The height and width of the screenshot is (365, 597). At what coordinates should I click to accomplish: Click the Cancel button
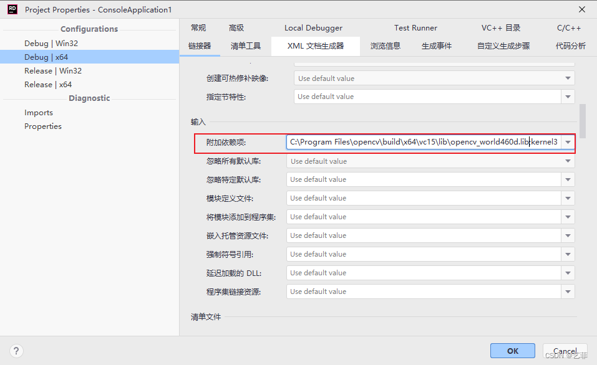coord(565,351)
